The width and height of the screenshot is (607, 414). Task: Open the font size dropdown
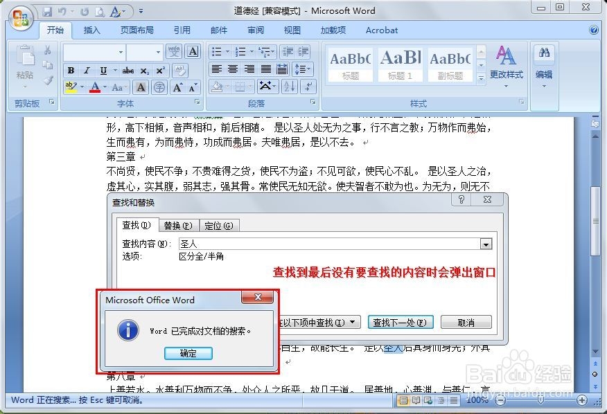click(x=158, y=52)
